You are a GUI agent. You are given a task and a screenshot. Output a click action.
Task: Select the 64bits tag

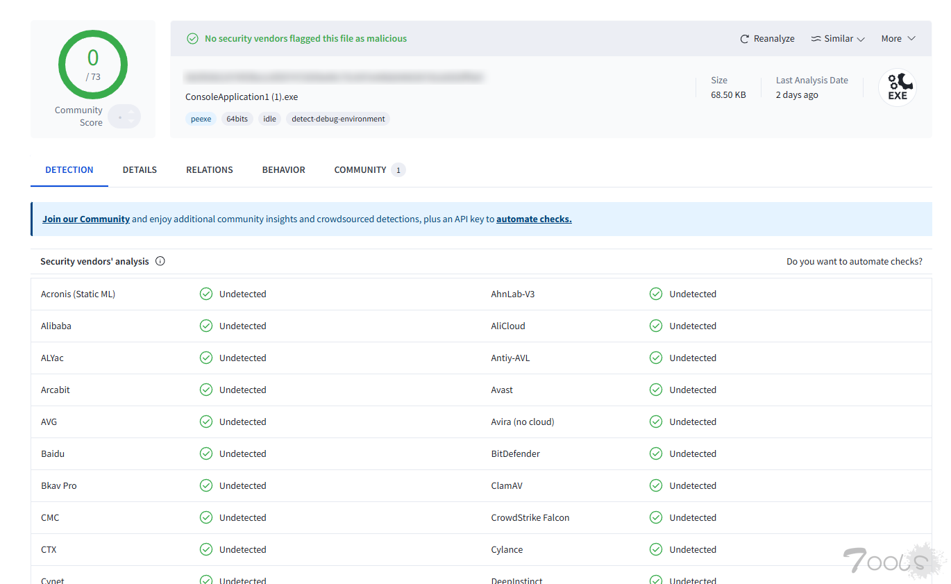(237, 119)
